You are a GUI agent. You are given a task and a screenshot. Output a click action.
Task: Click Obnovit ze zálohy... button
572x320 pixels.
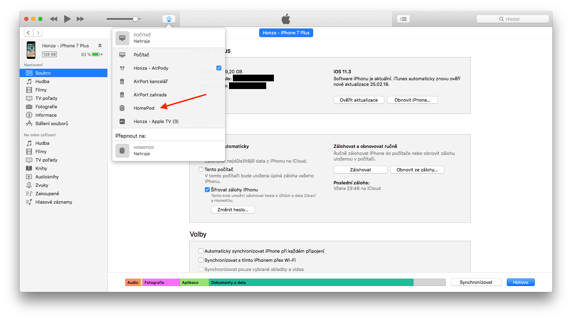coord(417,170)
